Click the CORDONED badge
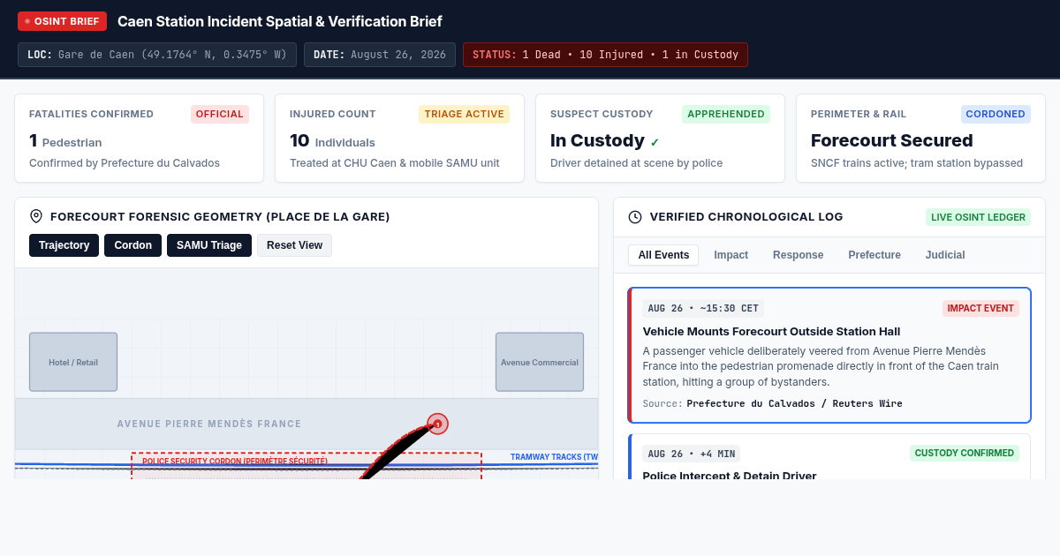This screenshot has height=556, width=1060. point(996,114)
